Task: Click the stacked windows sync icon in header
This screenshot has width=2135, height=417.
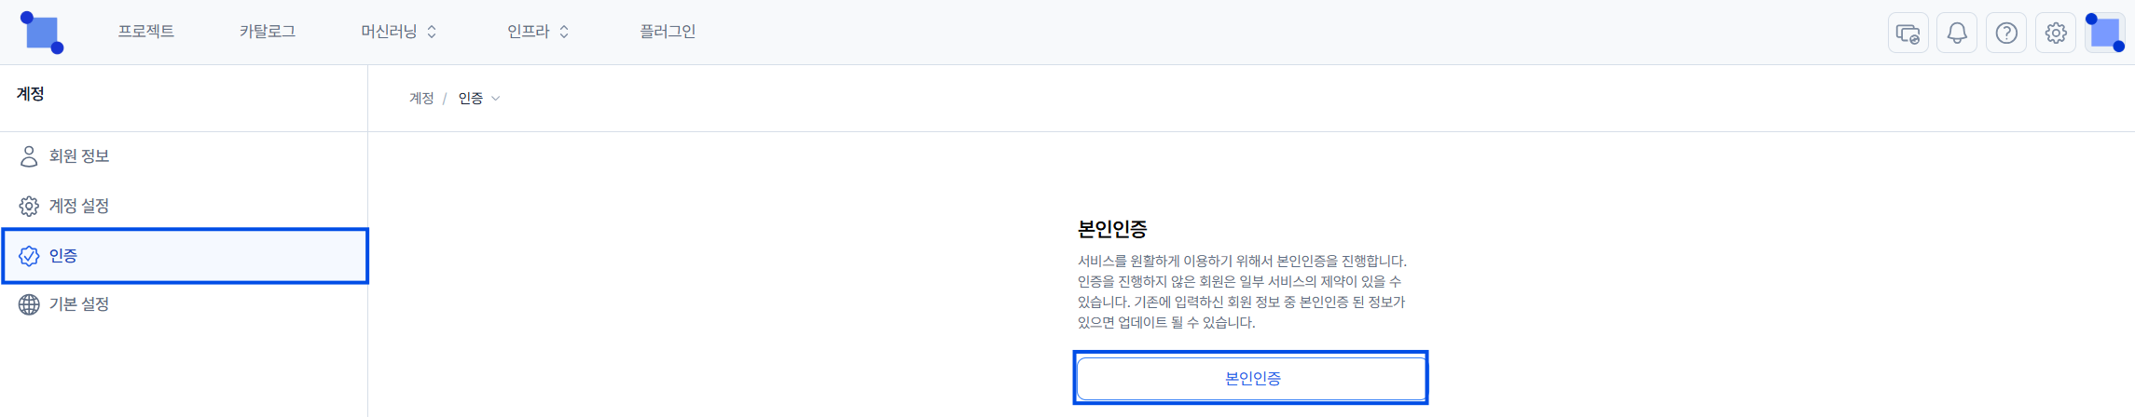Action: click(x=1908, y=34)
